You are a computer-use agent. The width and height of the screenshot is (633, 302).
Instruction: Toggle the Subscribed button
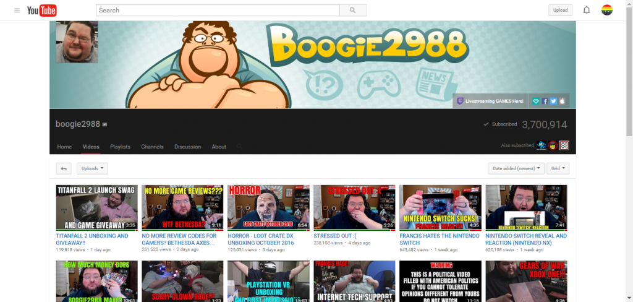click(x=500, y=124)
